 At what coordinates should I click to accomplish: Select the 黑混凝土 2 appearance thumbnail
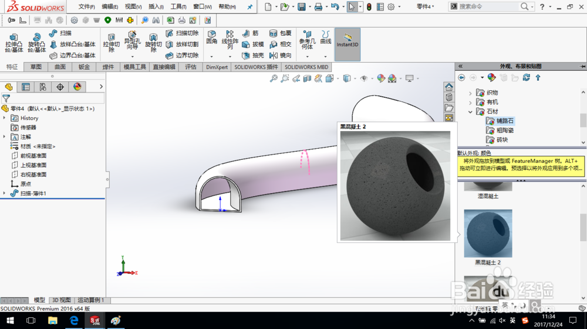488,234
